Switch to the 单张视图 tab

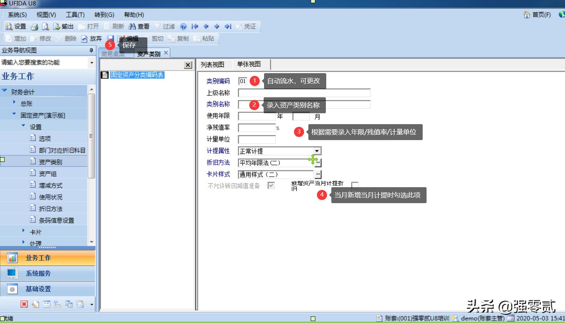click(249, 65)
